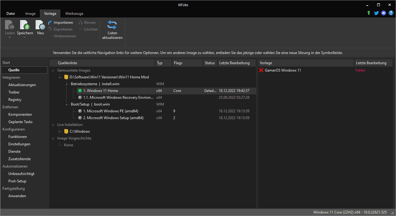Click Umbenennen in the ribbon
The image size is (396, 216).
pyautogui.click(x=62, y=36)
